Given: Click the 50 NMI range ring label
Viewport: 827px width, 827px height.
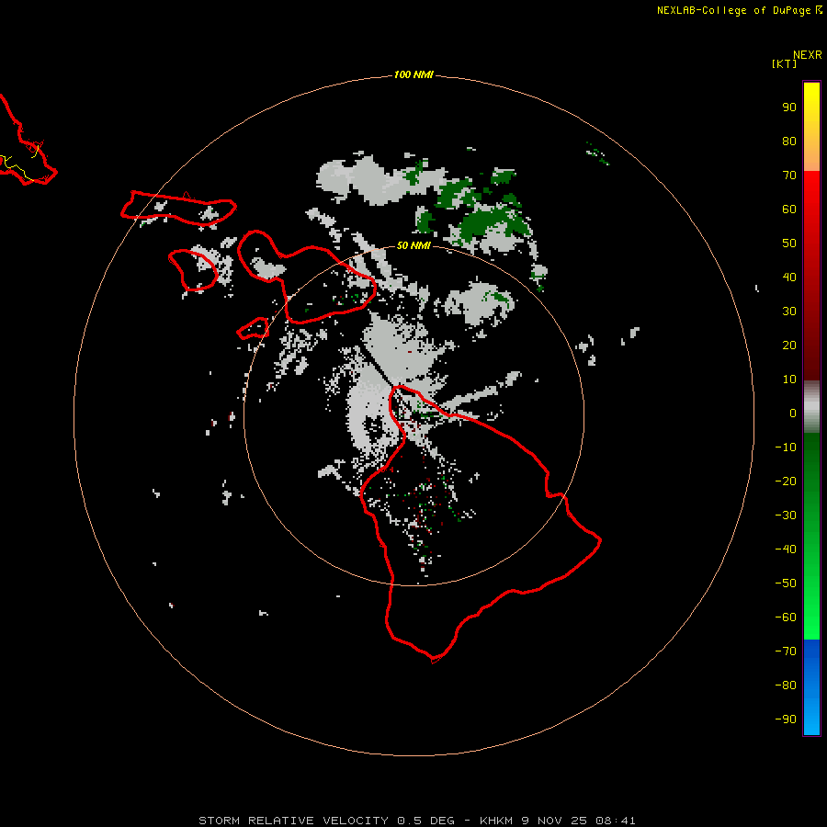Looking at the screenshot, I should 413,245.
